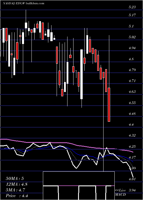Click the 5MA : 4.7 legend text
The image size is (143, 200).
click(x=16, y=190)
